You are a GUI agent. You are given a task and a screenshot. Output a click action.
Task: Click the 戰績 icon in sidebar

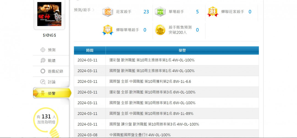tap(43, 61)
